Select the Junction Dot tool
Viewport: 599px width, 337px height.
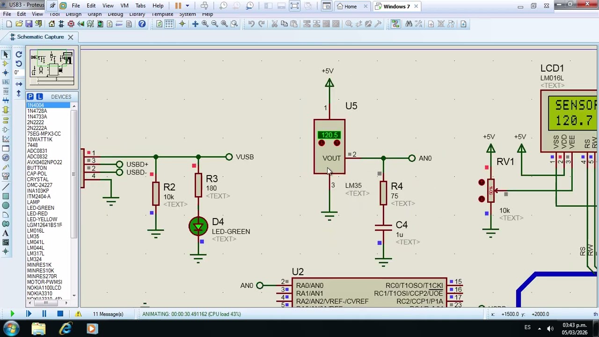tap(6, 73)
